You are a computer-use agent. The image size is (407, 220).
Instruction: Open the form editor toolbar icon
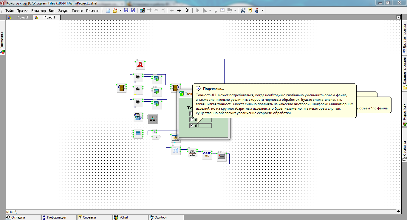coord(142,10)
